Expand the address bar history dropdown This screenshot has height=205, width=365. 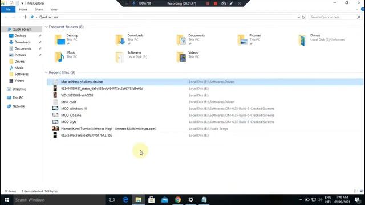pos(299,17)
